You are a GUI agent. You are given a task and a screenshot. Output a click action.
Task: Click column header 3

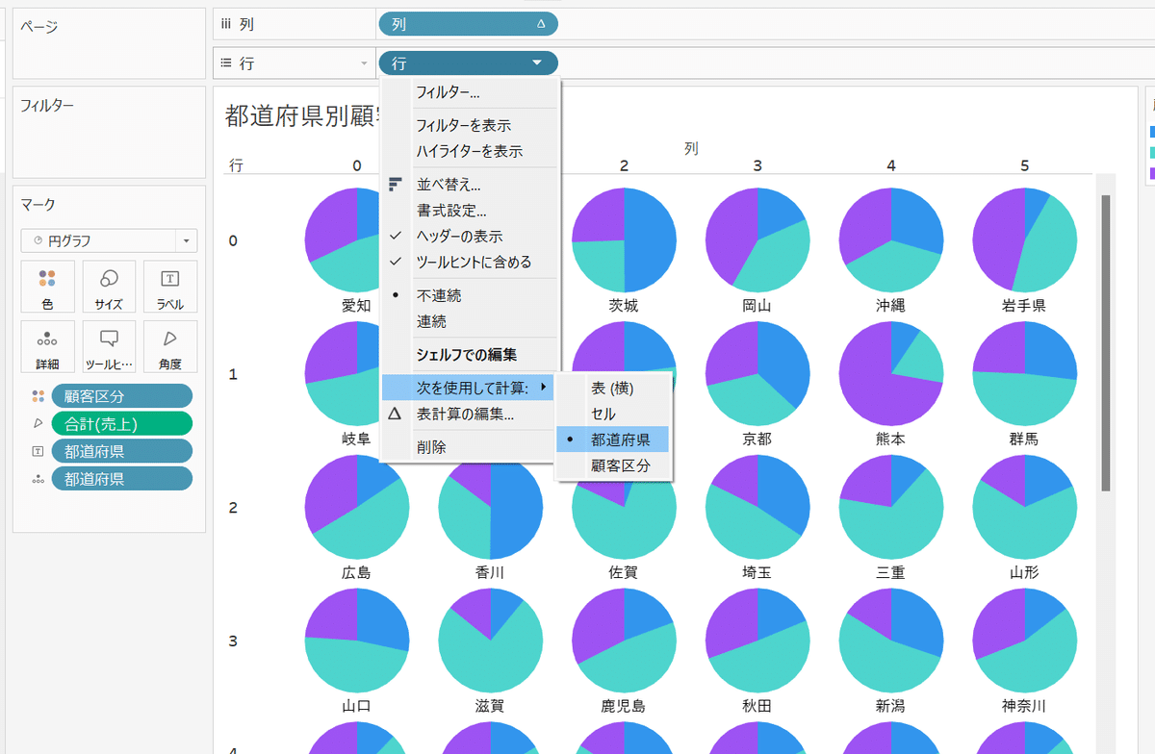pos(757,165)
